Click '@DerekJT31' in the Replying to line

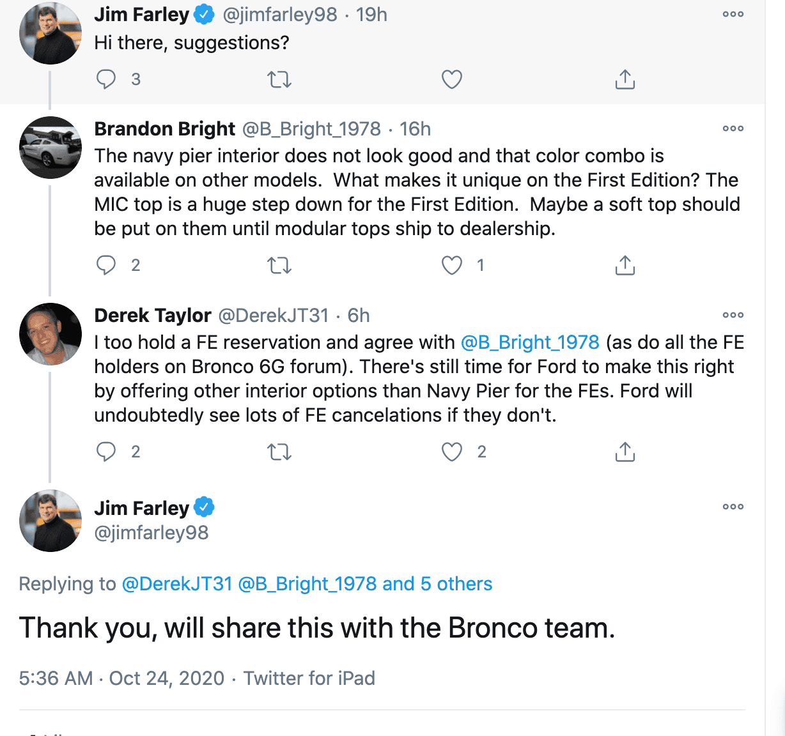(177, 584)
